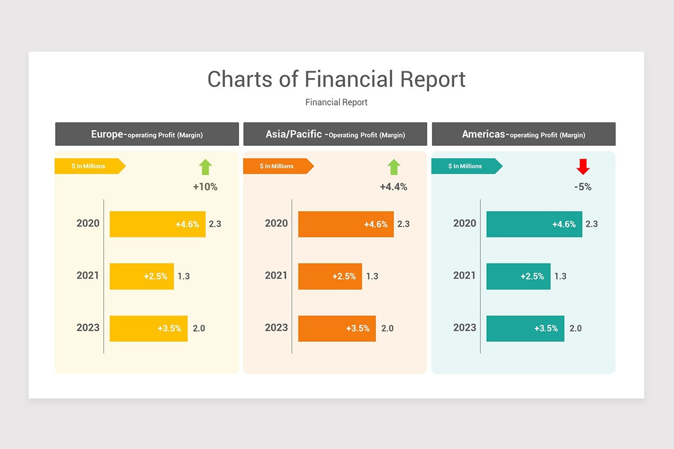
Task: Click the Asia/Pacific Operating Profit header
Action: pyautogui.click(x=335, y=134)
